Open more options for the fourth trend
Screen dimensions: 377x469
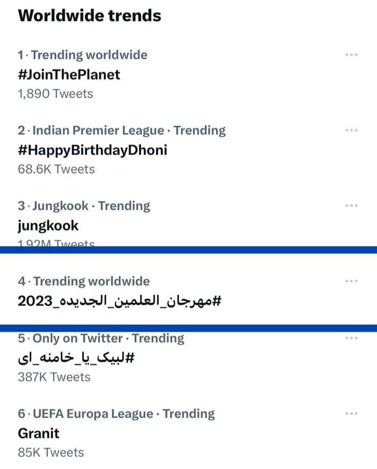tap(351, 281)
